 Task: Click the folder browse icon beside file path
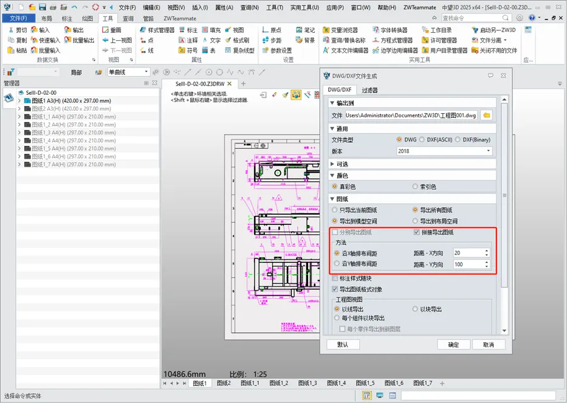[x=487, y=115]
